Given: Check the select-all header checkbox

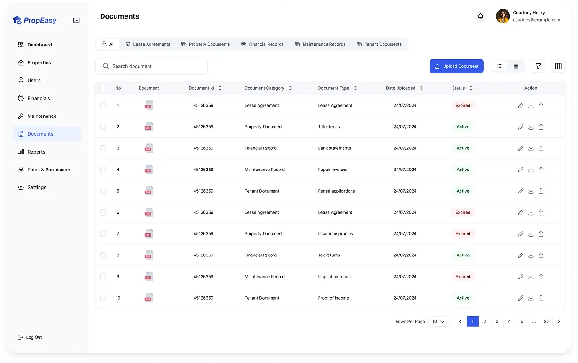Looking at the screenshot, I should point(103,88).
